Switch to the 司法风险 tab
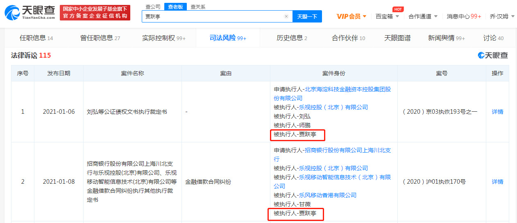The height and width of the screenshot is (223, 517). pyautogui.click(x=228, y=38)
